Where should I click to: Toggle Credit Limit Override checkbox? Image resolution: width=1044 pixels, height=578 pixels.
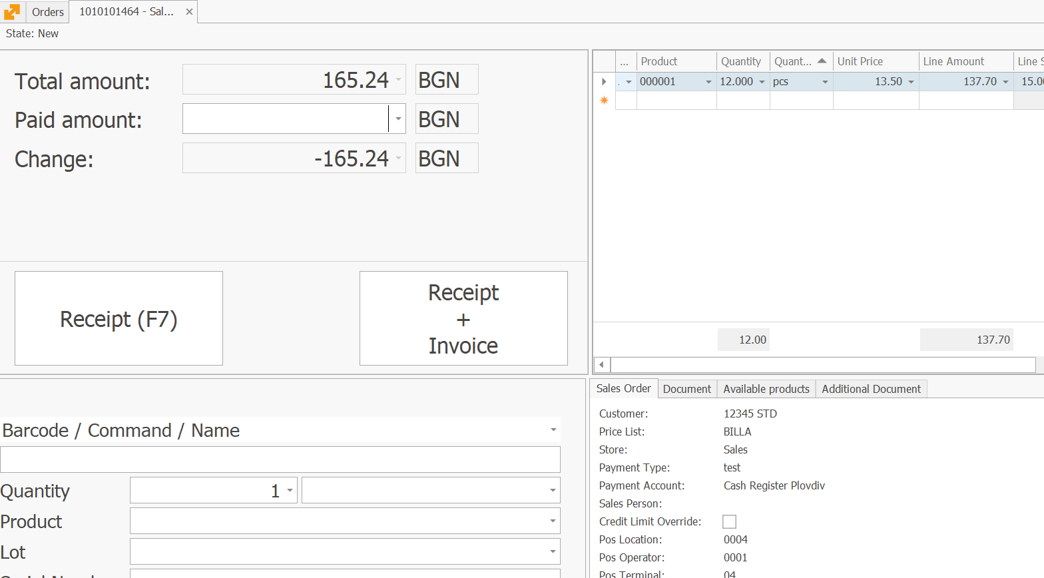(x=730, y=522)
